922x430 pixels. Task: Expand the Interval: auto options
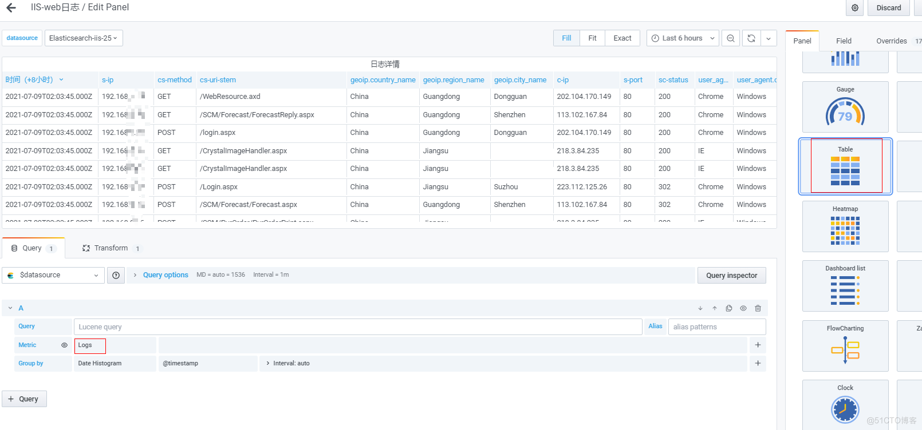(x=287, y=364)
